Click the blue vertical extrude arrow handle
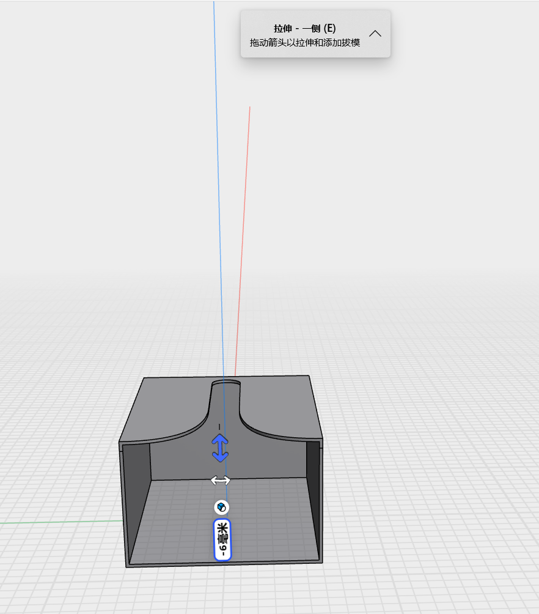 [220, 448]
